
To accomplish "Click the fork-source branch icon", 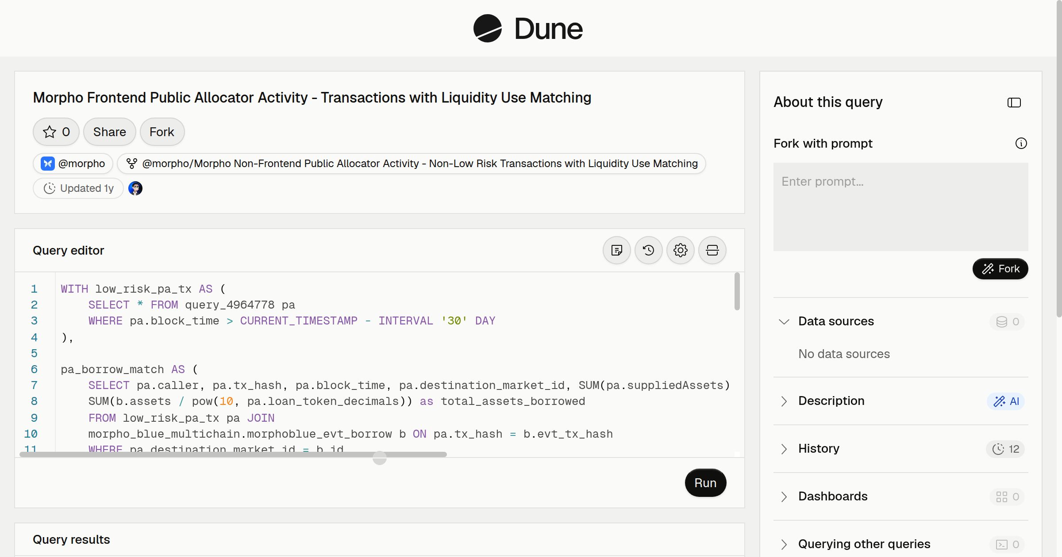I will click(131, 164).
